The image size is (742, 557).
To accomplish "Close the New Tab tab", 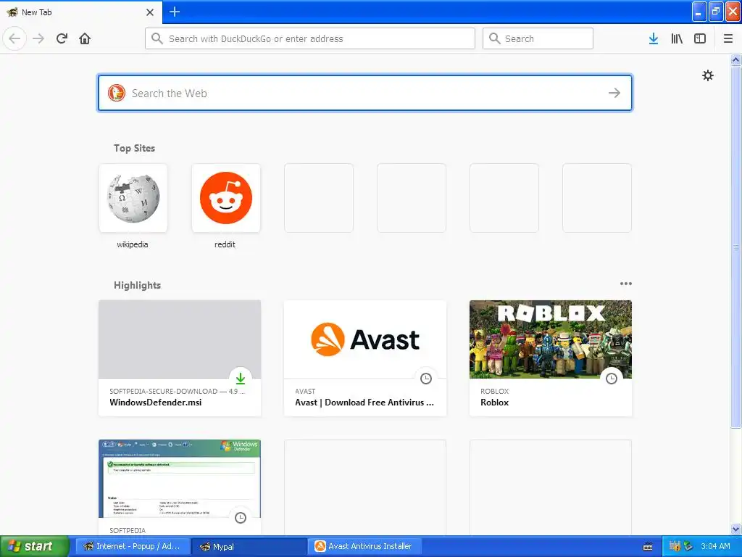I will pyautogui.click(x=149, y=12).
